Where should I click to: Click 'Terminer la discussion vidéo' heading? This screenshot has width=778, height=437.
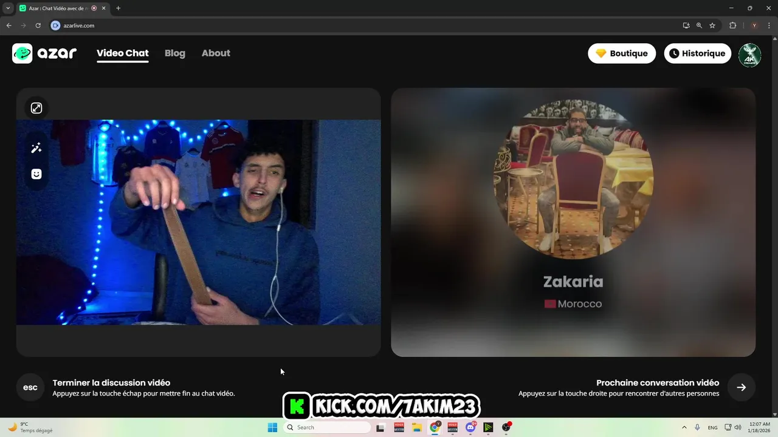tap(111, 383)
